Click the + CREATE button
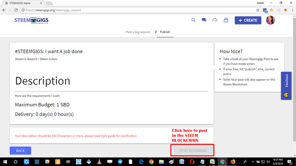Screen dimensions: 296x166 (248, 20)
